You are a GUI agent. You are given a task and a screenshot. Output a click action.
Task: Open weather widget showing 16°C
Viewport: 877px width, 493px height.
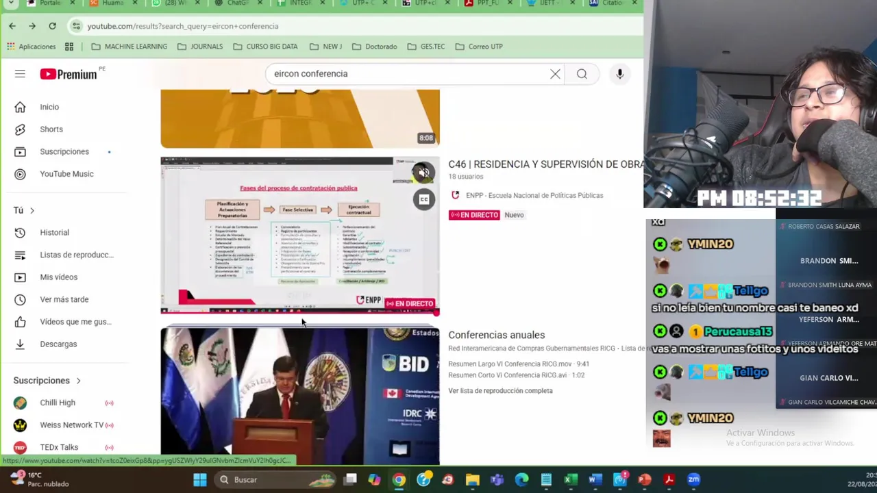(x=41, y=479)
